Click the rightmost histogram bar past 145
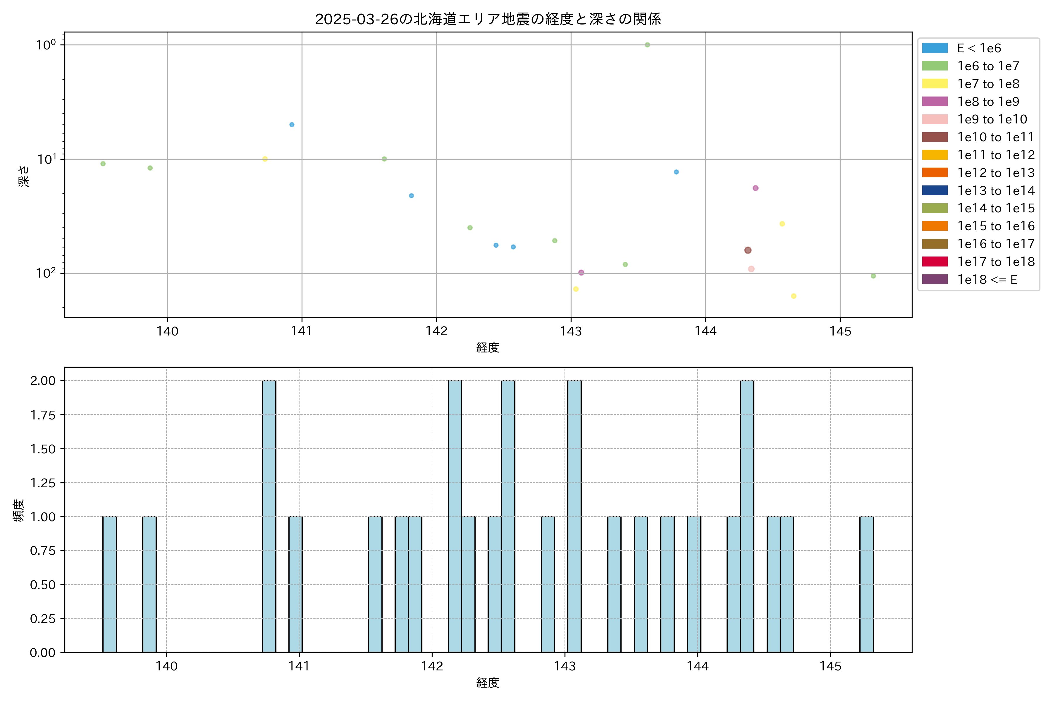 866,584
